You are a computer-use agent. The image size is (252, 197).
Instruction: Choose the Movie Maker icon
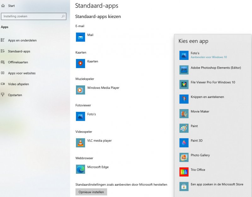coord(184,113)
